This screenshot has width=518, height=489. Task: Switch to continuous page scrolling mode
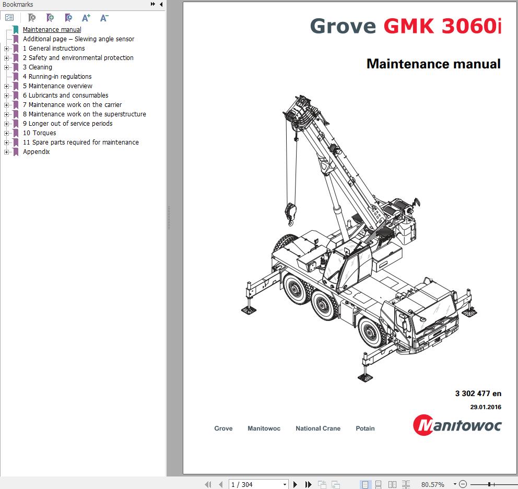click(x=379, y=484)
